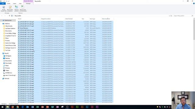Open Adobe Dreamweaver from the taskbar

tap(77, 107)
